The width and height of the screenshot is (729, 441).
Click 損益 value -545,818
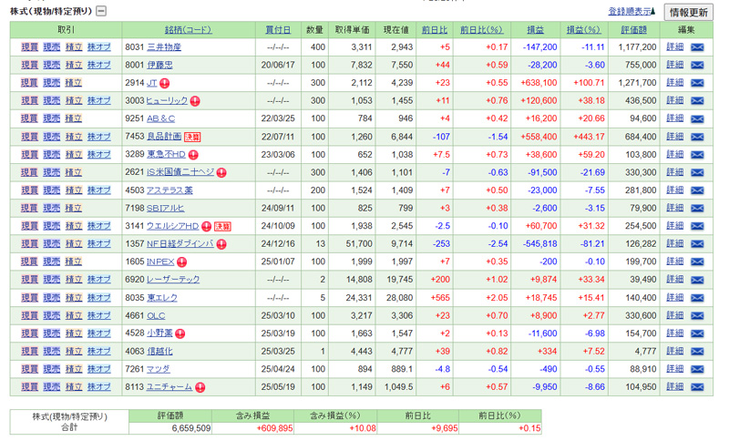[x=540, y=244]
